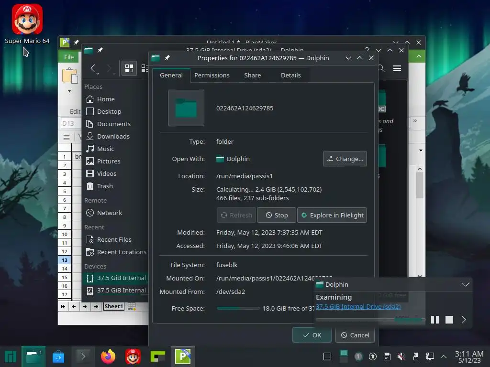Open notifications badge in system tray
Viewport: 490px width, 367px height.
tap(358, 356)
